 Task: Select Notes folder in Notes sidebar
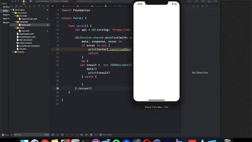coord(6,11)
